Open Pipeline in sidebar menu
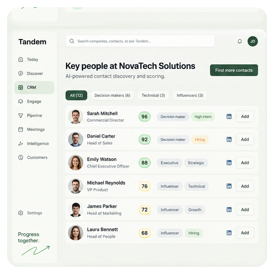The image size is (274, 274). pyautogui.click(x=35, y=116)
